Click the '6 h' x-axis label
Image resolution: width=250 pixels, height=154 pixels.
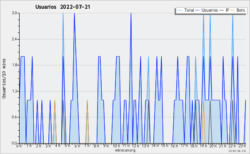coord(77,146)
